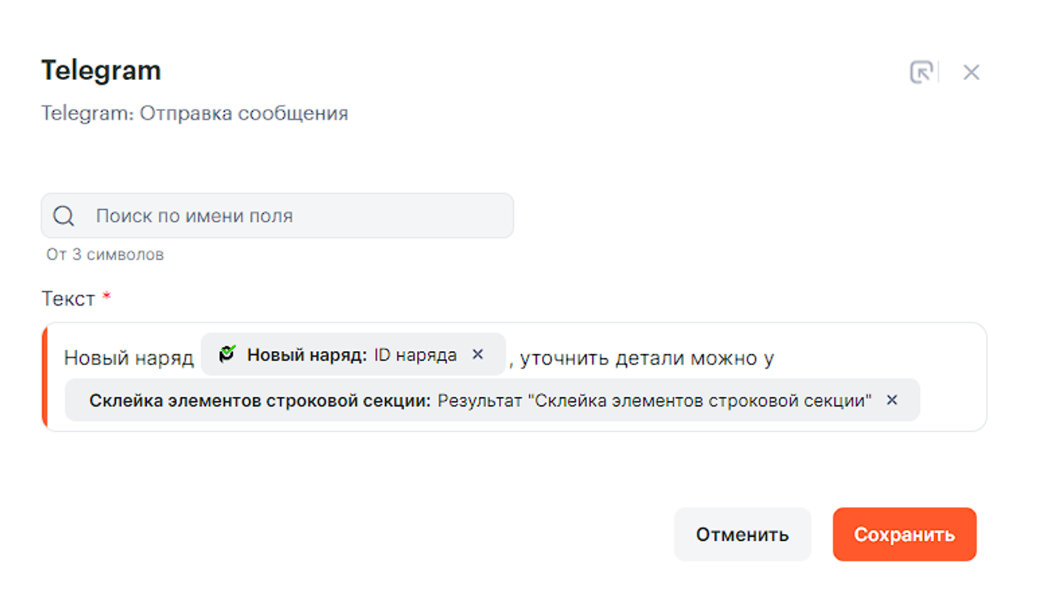The image size is (1037, 600).
Task: Close the Telegram dialog with X
Action: [x=971, y=72]
